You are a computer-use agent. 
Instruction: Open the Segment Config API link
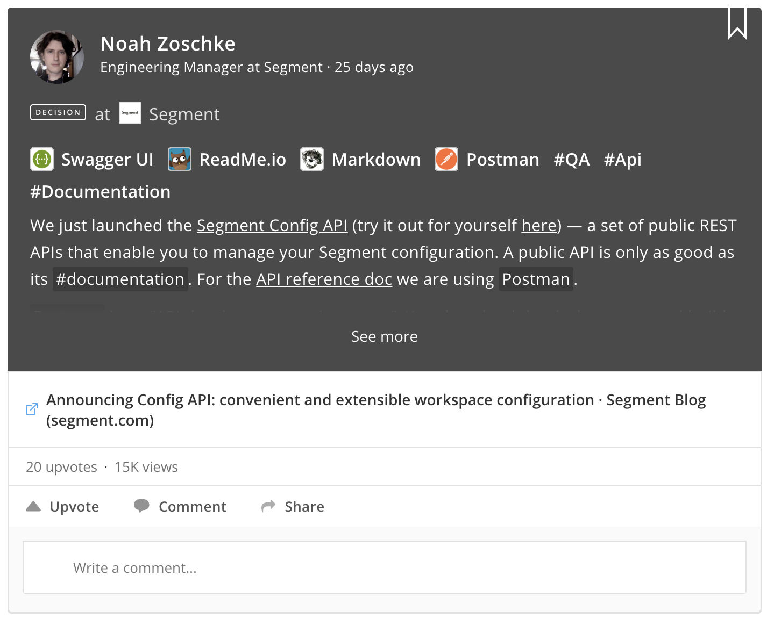pos(272,226)
